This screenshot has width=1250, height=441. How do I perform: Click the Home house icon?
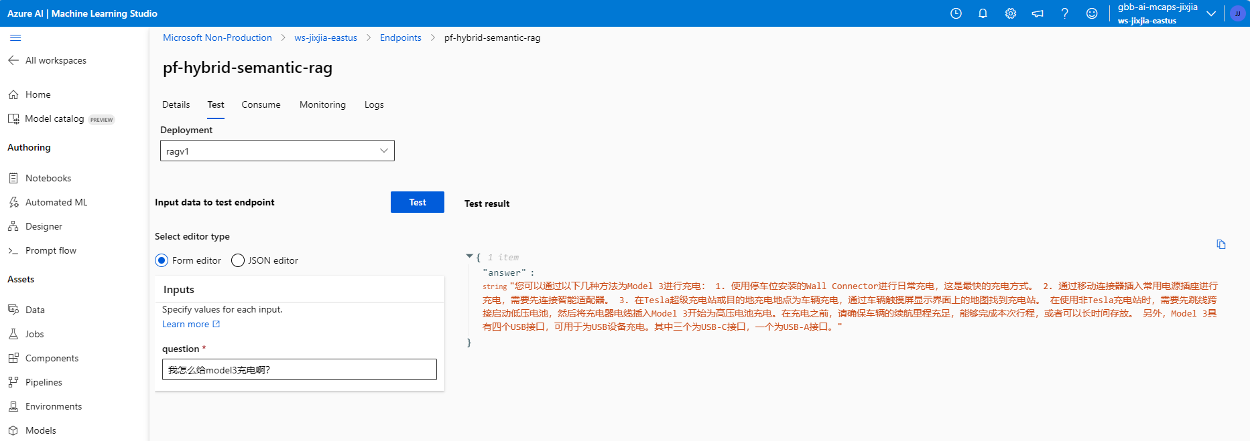(x=13, y=94)
